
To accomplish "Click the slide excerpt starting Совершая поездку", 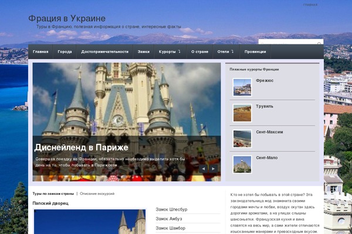I will [110, 162].
